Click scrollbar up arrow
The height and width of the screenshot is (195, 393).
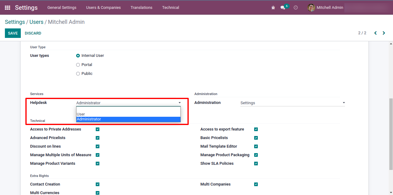391,44
